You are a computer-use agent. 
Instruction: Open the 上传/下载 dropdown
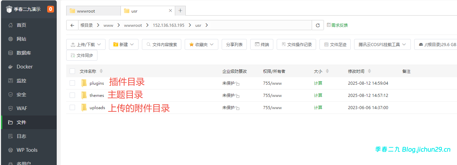click(86, 44)
